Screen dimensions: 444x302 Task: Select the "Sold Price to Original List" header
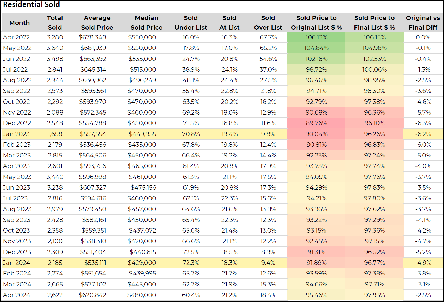click(x=316, y=23)
